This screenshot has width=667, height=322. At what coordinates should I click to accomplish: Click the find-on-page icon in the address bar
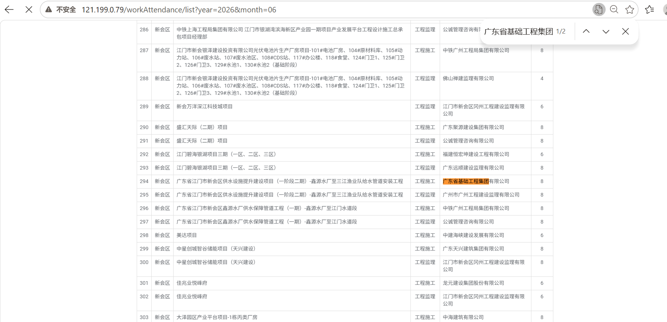[x=598, y=10]
